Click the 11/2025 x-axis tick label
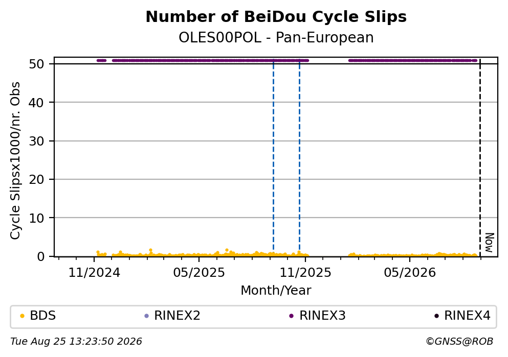 (305, 273)
